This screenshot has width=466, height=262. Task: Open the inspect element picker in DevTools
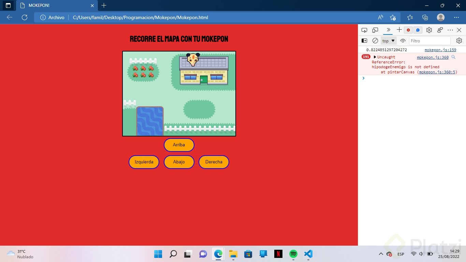pos(364,30)
